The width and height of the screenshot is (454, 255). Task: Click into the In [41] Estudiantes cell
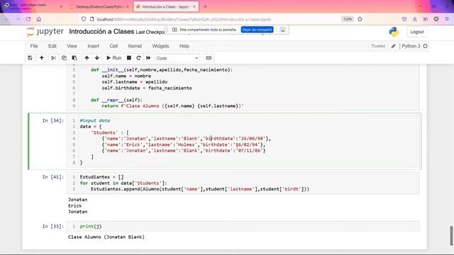243,183
